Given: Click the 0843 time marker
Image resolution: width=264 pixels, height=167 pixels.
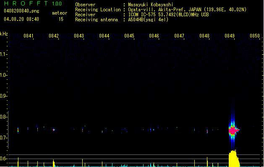Looking at the screenshot, I should (x=79, y=36).
